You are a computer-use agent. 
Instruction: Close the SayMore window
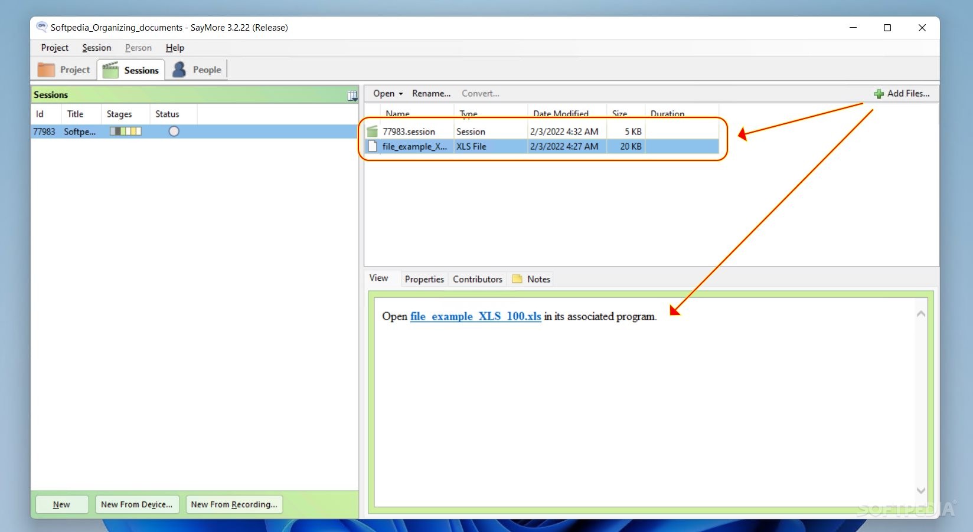[x=922, y=28]
